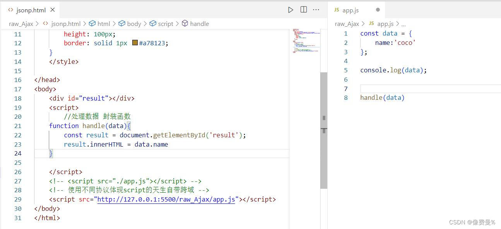501x229 pixels.
Task: Click cube icon beside html breadcrumb
Action: point(92,24)
